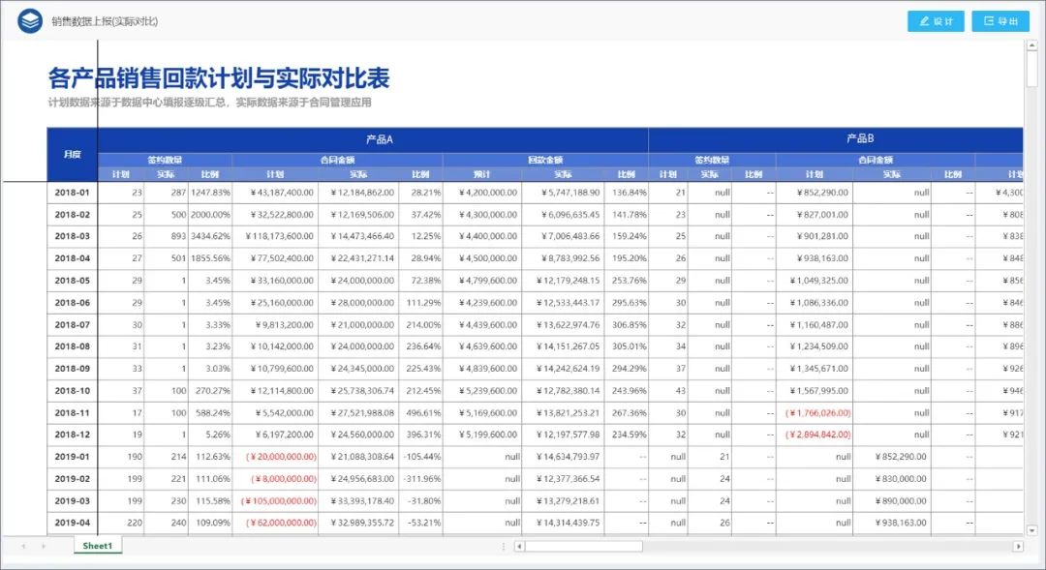1046x570 pixels.
Task: Click horizontal scrollbar left arrow
Action: click(x=520, y=547)
